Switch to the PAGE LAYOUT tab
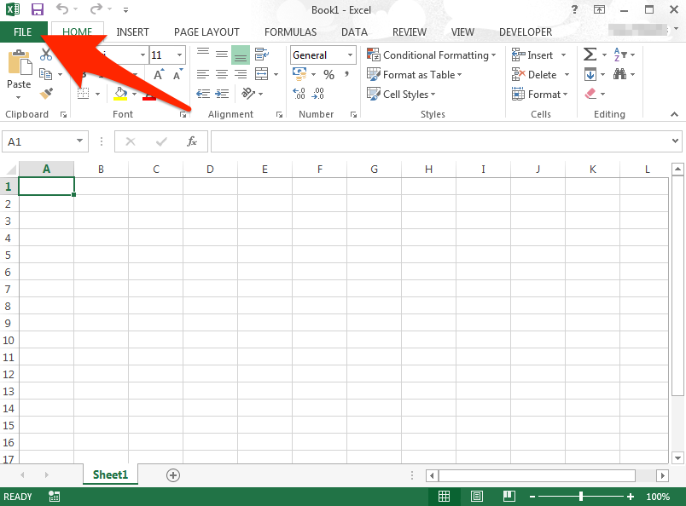Screen dimensions: 686x506 pyautogui.click(x=206, y=32)
